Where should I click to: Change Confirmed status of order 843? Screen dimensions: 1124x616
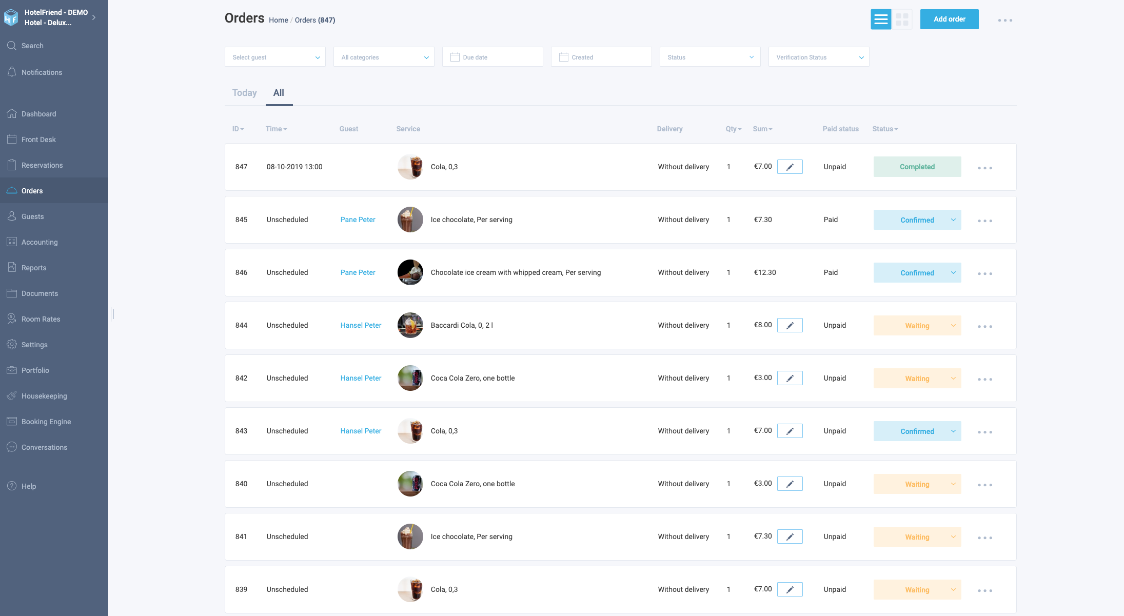click(917, 431)
